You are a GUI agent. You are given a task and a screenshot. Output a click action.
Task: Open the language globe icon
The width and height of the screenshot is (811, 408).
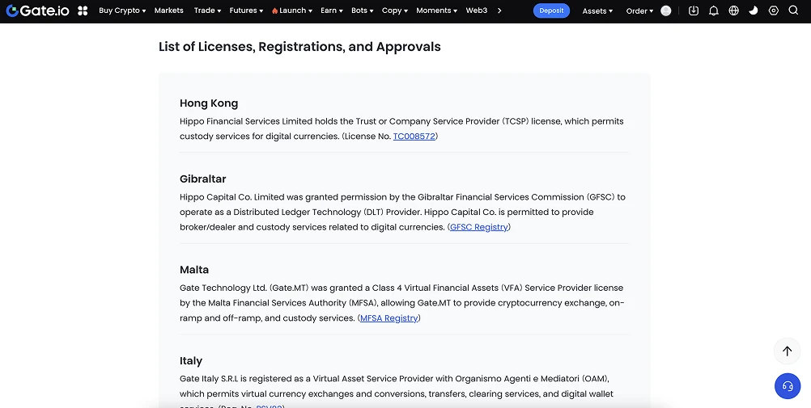click(x=733, y=11)
